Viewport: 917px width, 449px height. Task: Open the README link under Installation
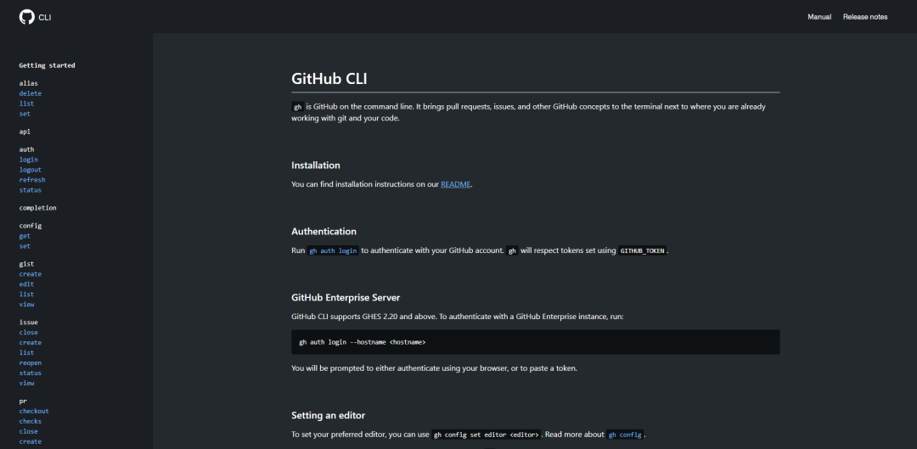click(x=455, y=184)
